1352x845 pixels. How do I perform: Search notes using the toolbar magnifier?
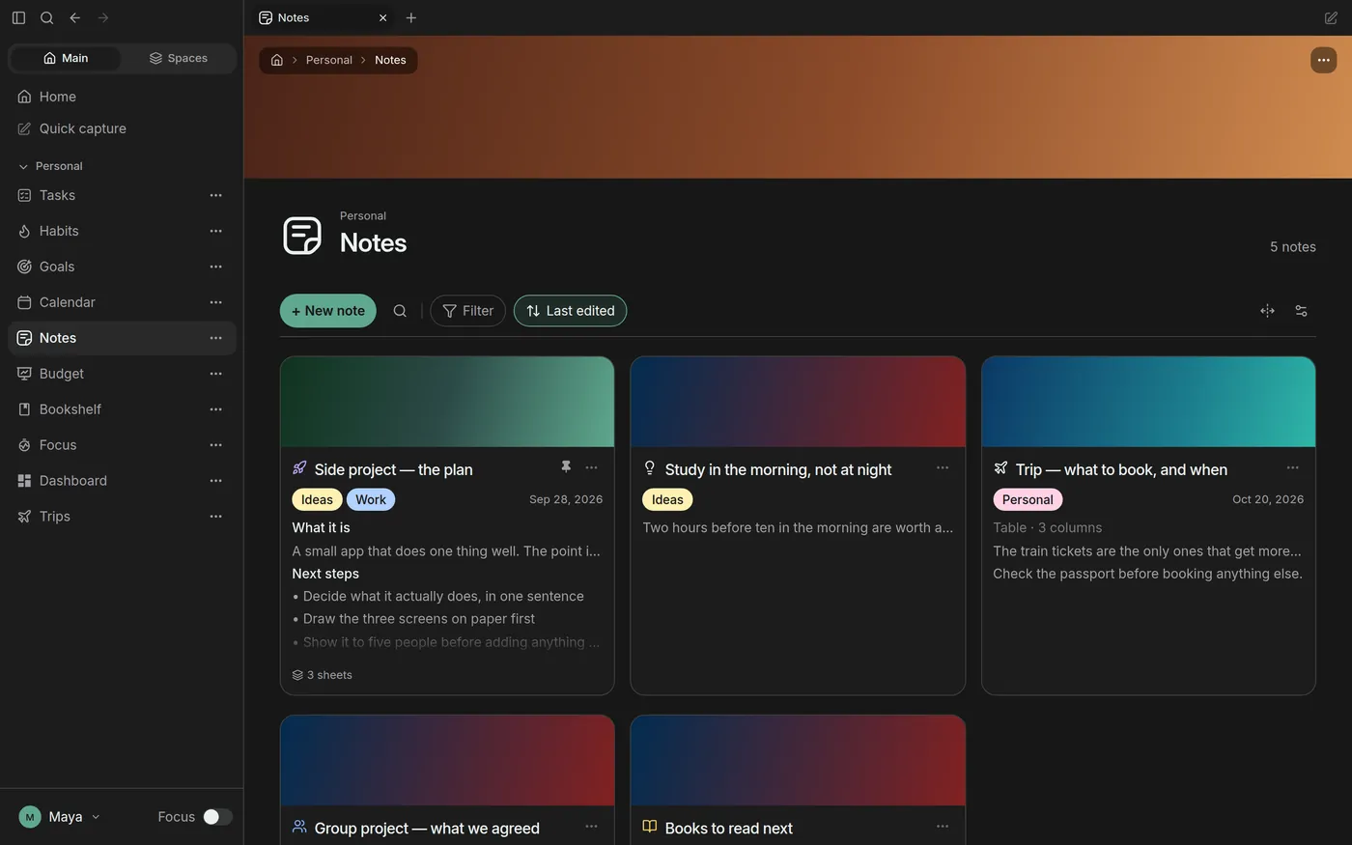pos(400,311)
